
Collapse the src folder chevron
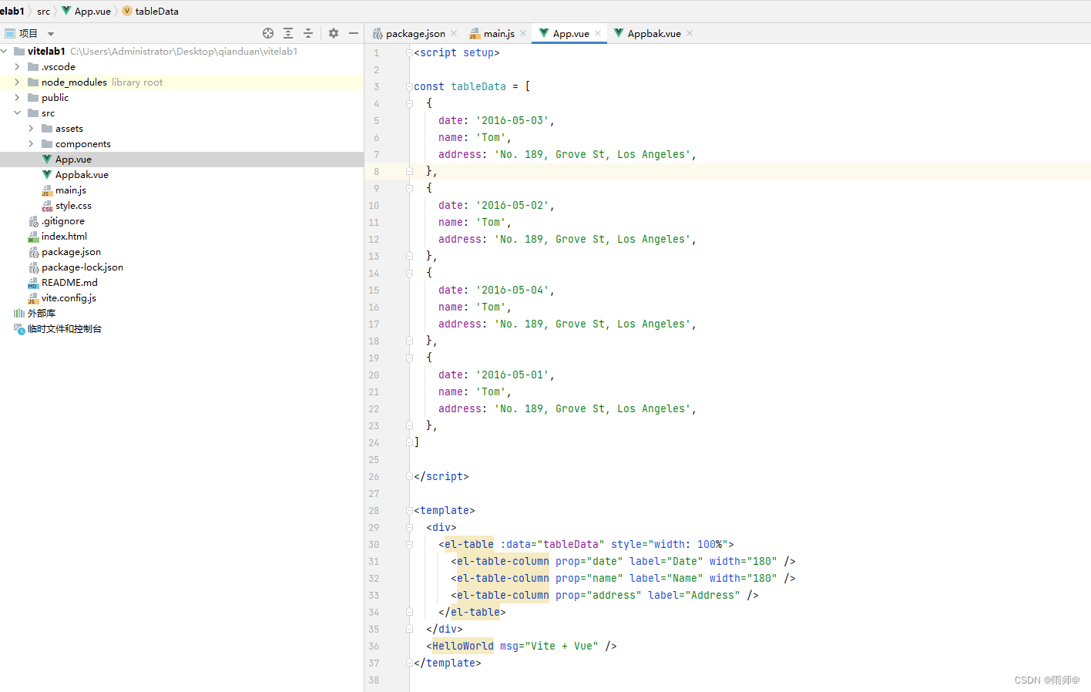[x=17, y=113]
